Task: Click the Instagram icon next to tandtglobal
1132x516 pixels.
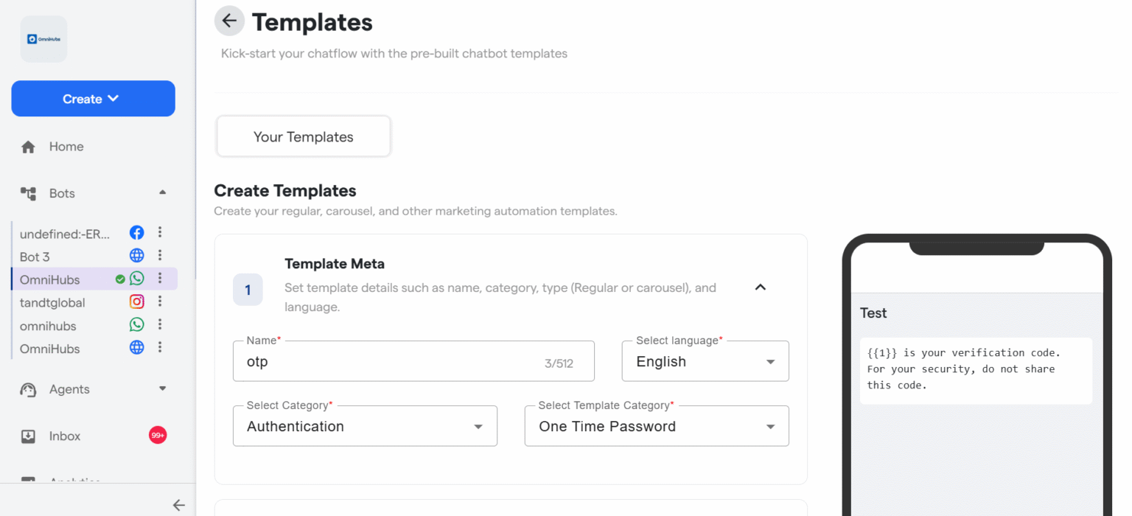Action: point(136,301)
